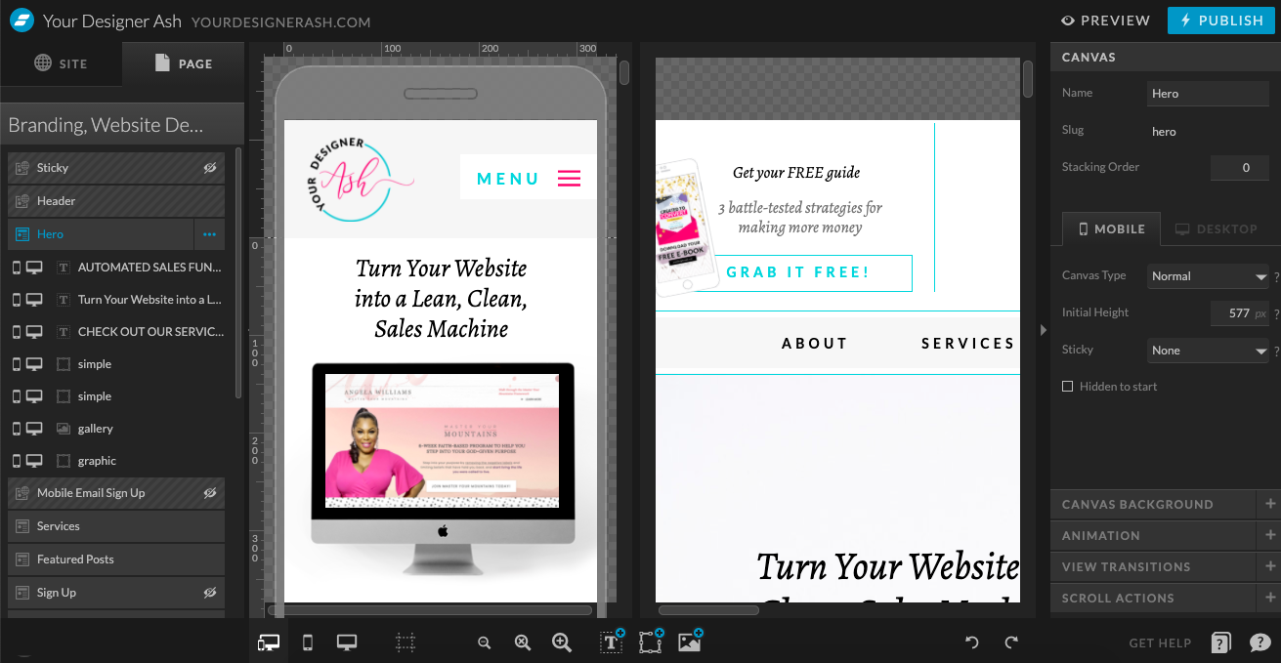This screenshot has width=1281, height=663.
Task: Click the page title Branding, Website De...
Action: tap(106, 125)
